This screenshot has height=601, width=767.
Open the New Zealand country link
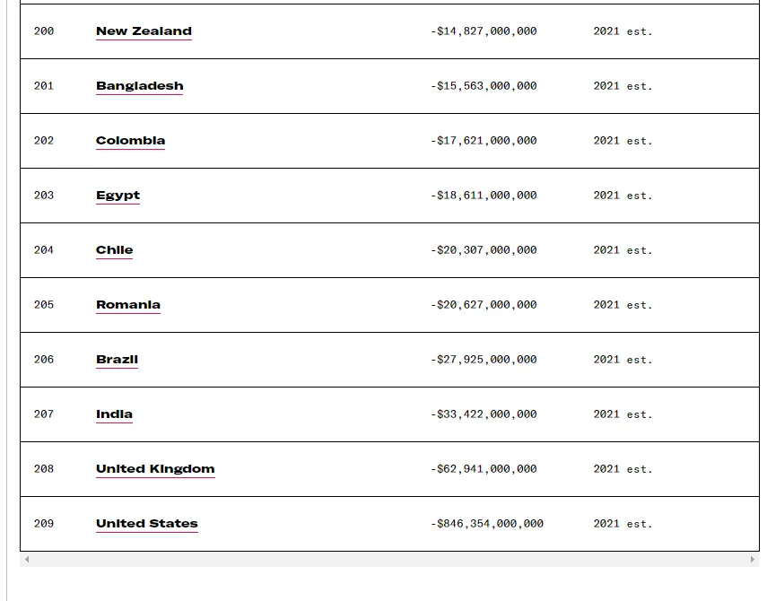144,31
